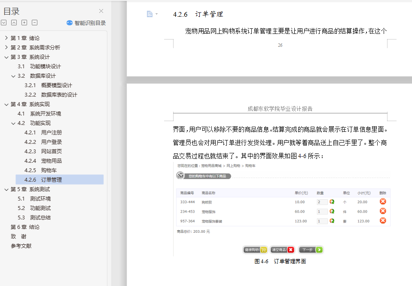Select 第3章 系统设计 outline entry
Image resolution: width=412 pixels, height=286 pixels.
(x=30, y=57)
